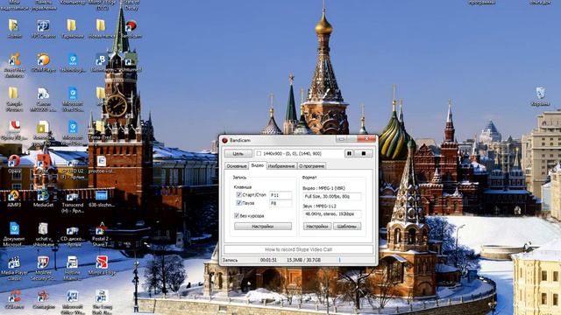Open the CCleaner desktop shortcut
561x315 pixels.
pos(14,299)
